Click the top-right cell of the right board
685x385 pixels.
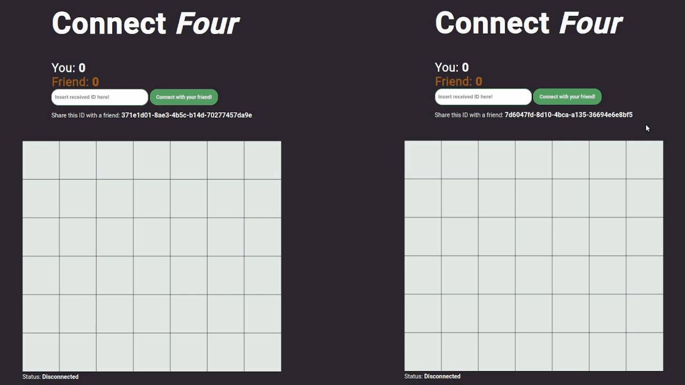point(644,160)
